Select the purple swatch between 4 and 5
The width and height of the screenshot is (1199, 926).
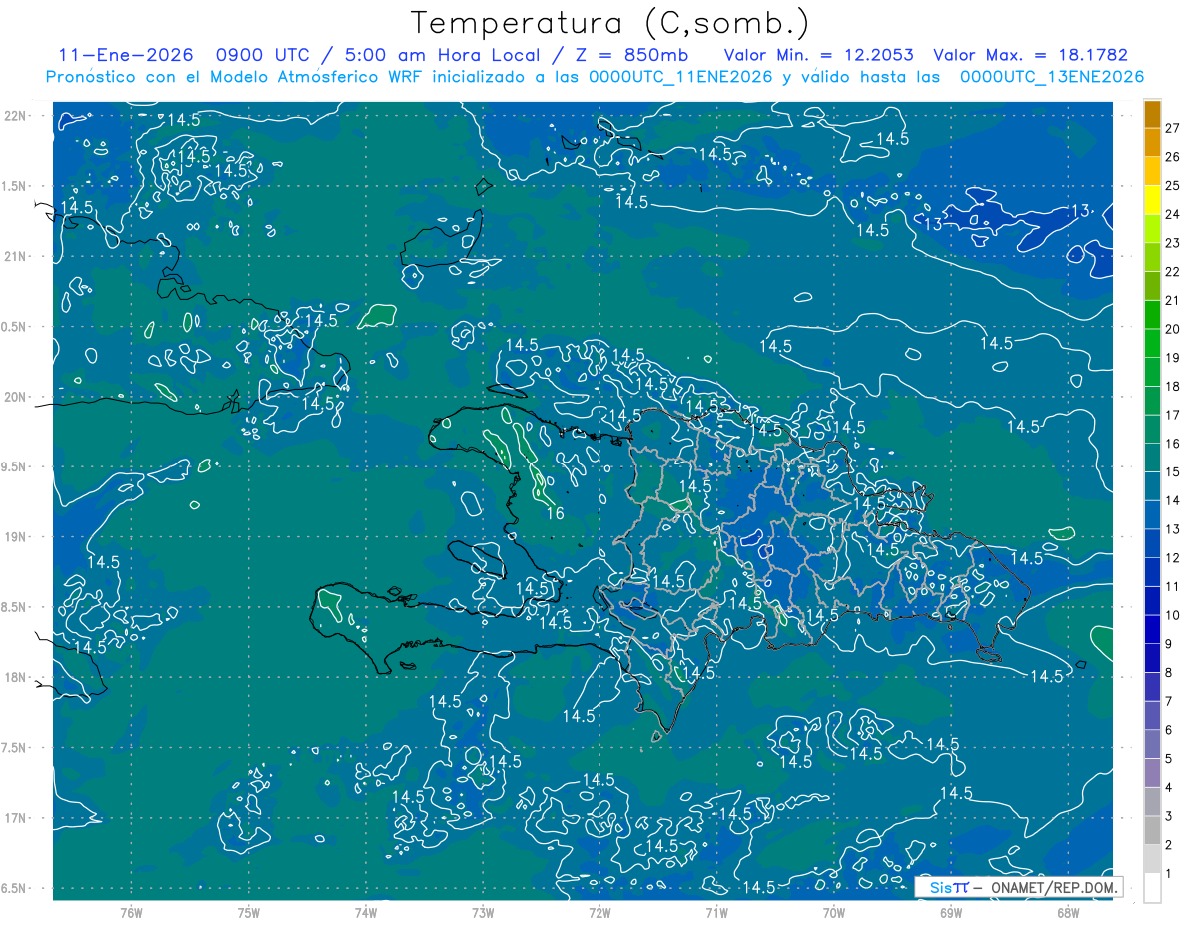1152,773
